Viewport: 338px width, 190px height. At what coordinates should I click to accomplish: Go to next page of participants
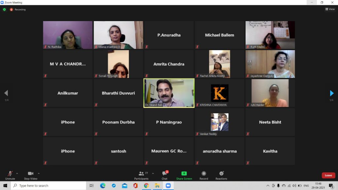tap(332, 93)
